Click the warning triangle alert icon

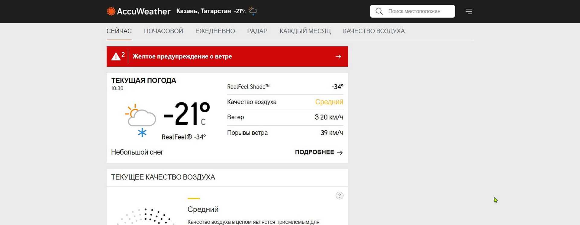116,57
